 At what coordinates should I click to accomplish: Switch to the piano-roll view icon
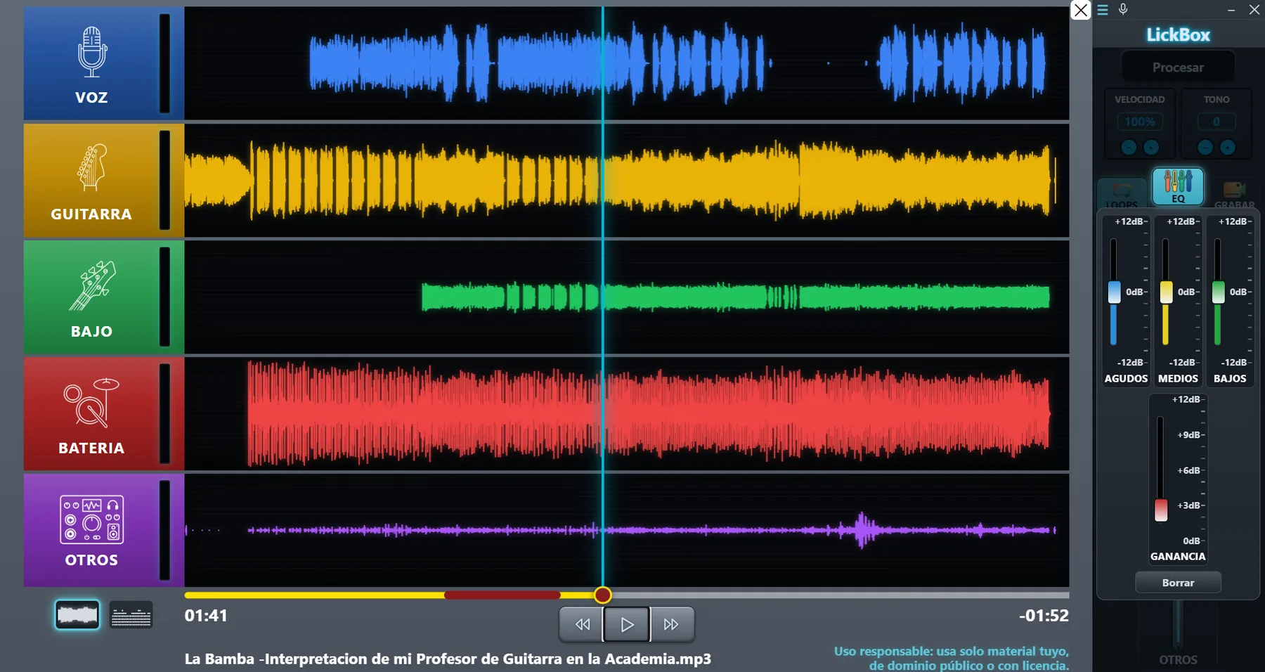tap(131, 615)
